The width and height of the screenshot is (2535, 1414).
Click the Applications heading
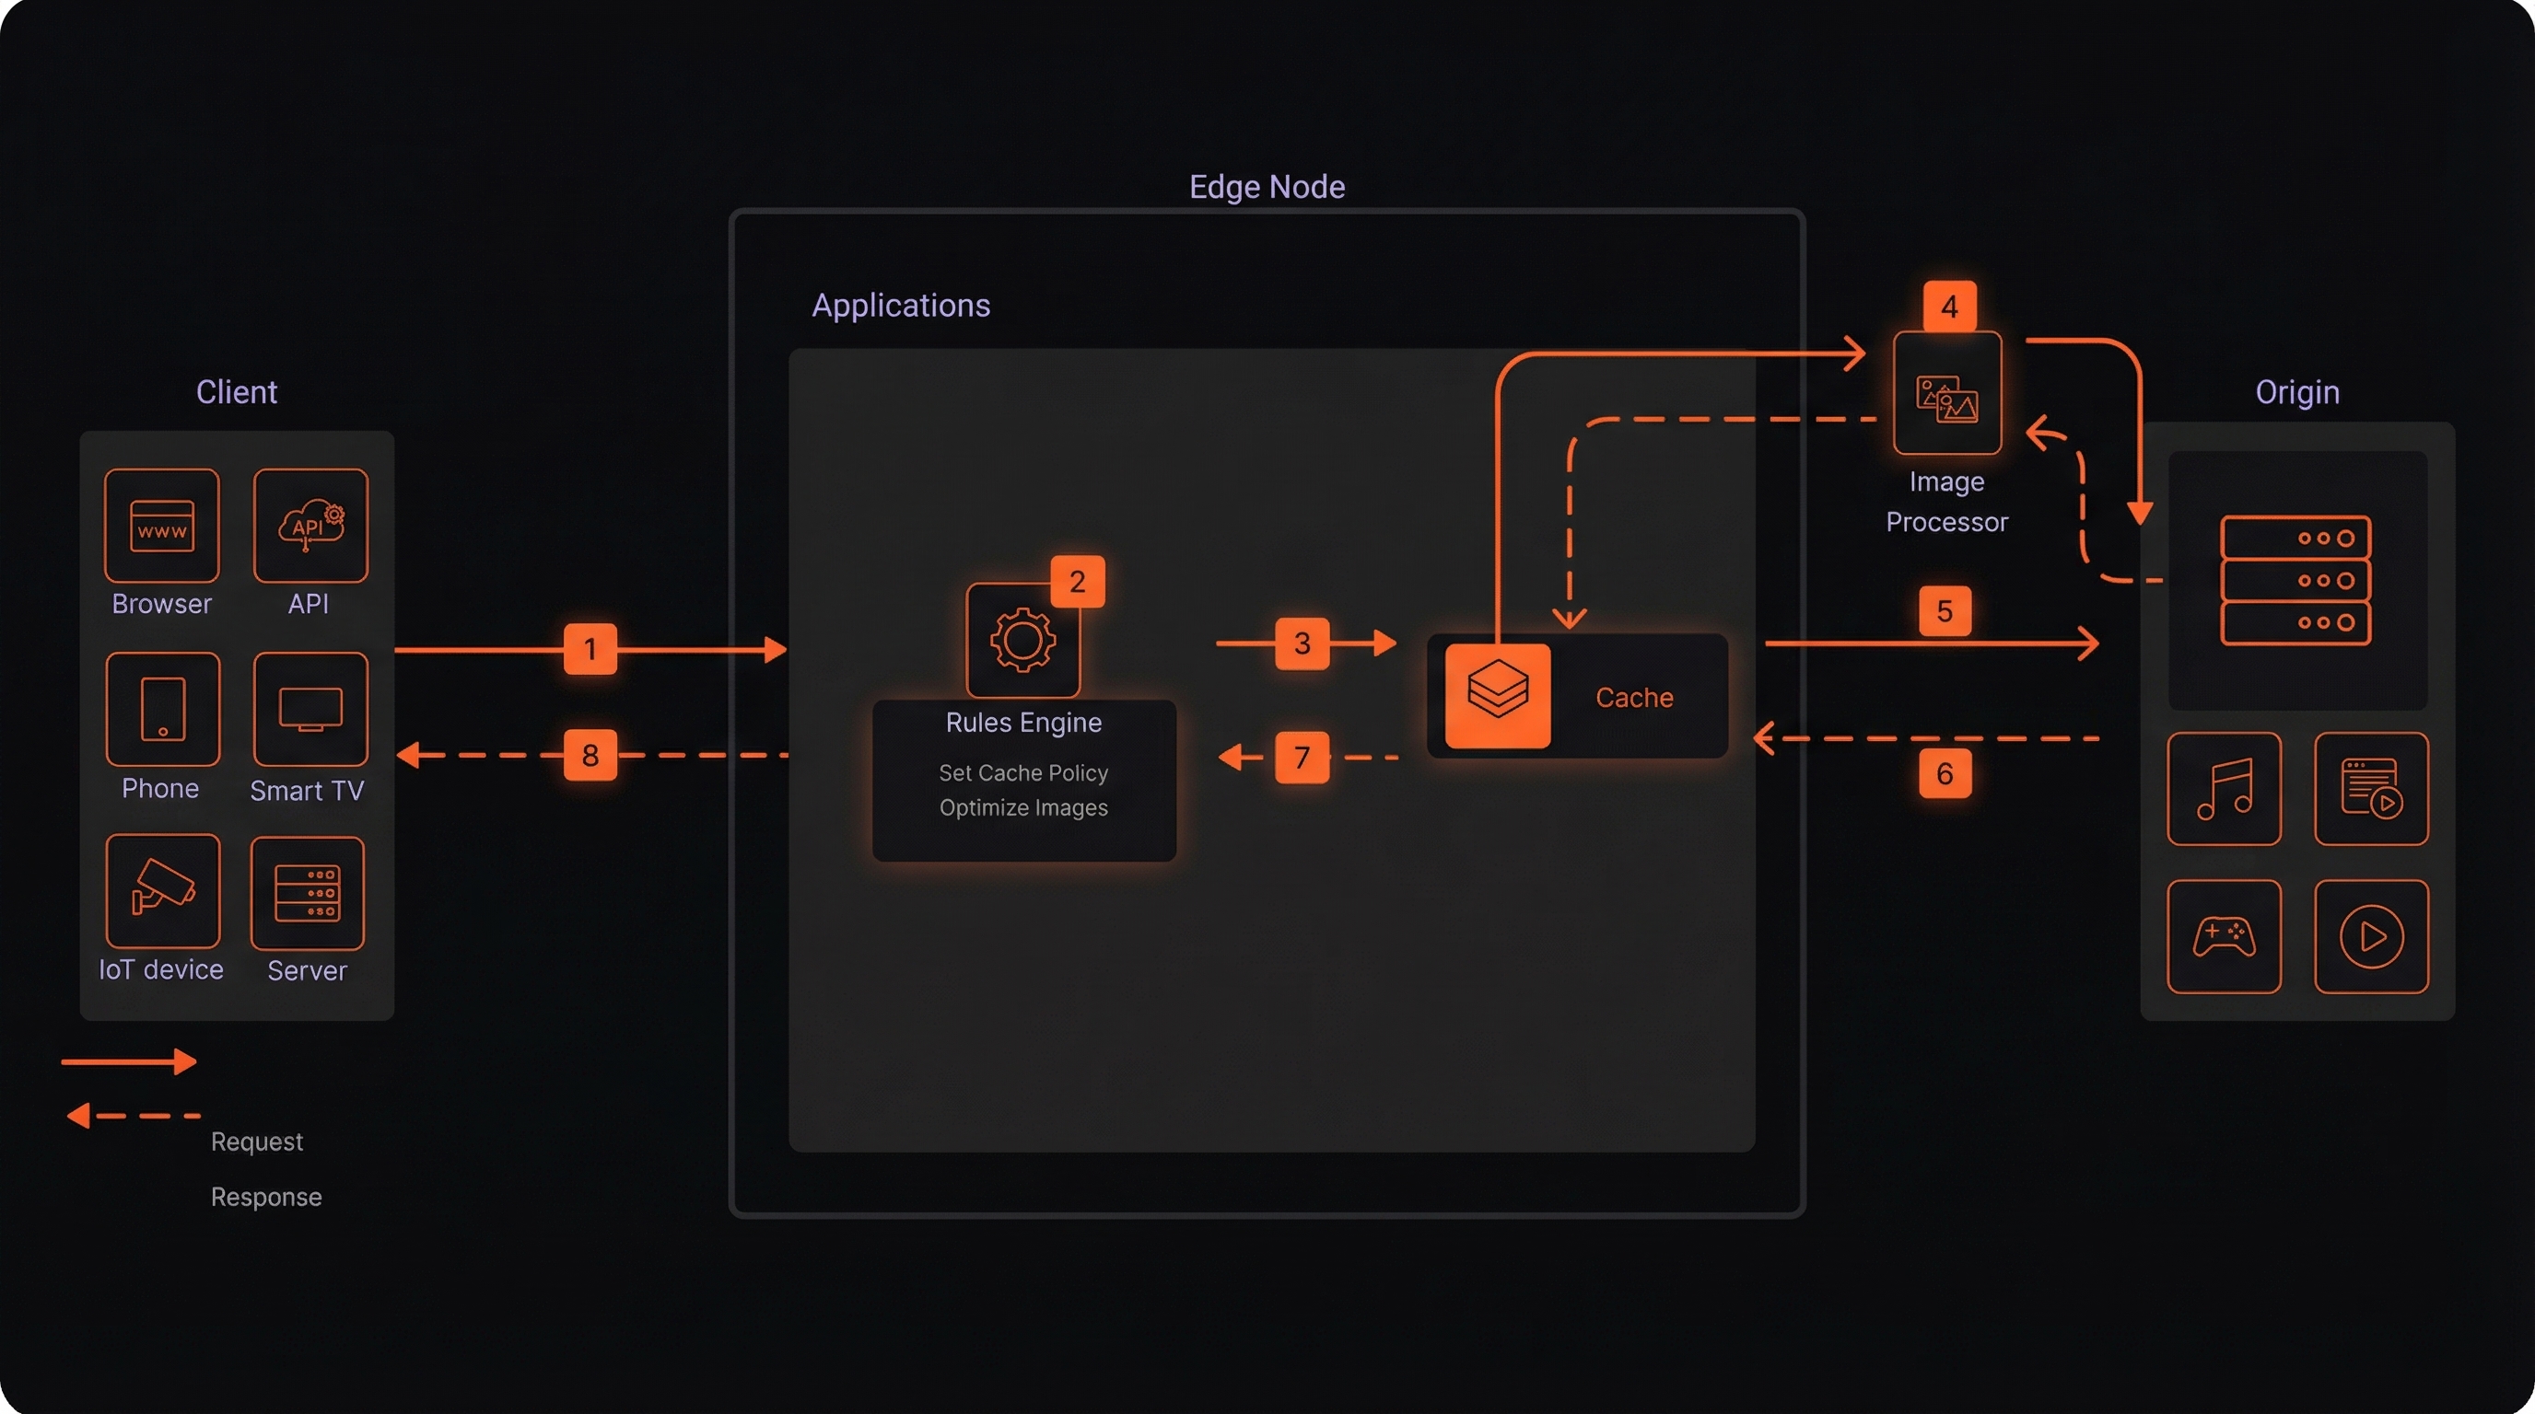[901, 306]
